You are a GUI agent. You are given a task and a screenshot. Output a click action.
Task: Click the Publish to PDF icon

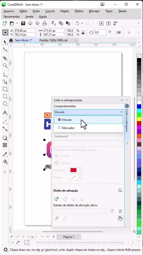[116, 23]
